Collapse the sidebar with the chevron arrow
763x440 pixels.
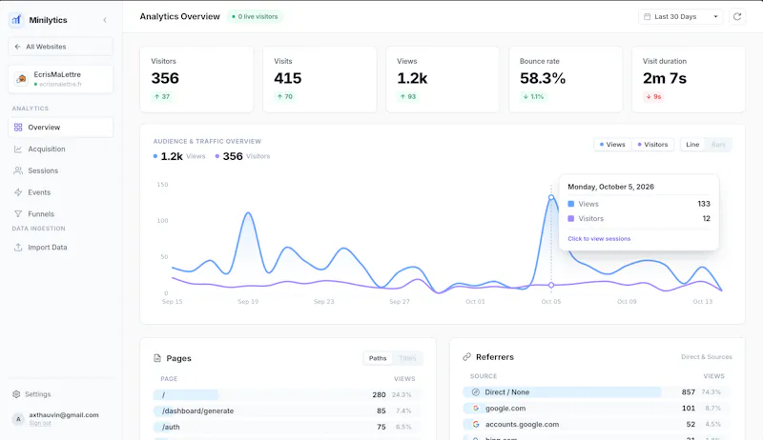click(x=105, y=20)
